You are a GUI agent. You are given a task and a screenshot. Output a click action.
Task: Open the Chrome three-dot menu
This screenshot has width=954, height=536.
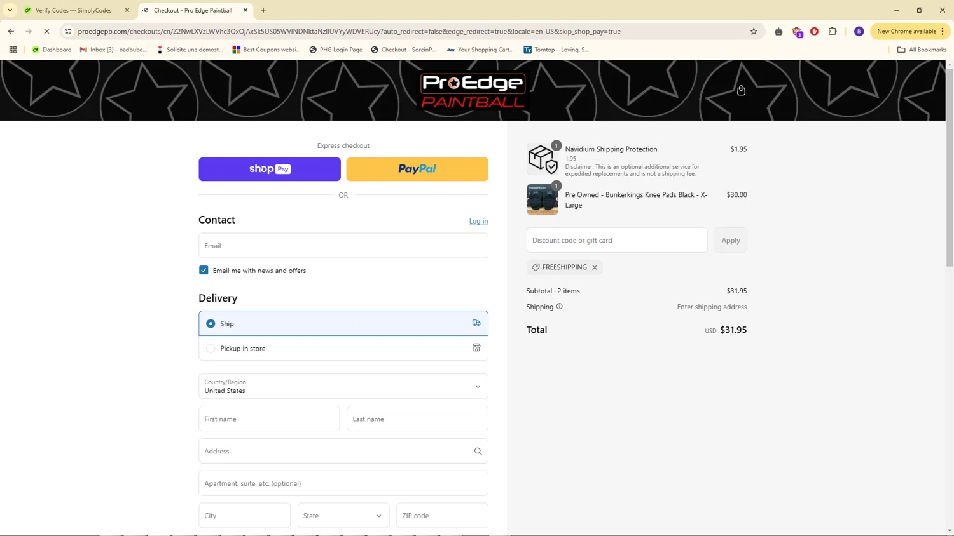943,31
